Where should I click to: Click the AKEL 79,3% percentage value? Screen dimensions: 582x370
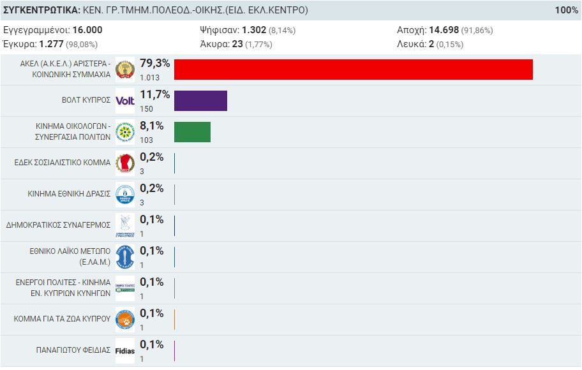coord(155,63)
